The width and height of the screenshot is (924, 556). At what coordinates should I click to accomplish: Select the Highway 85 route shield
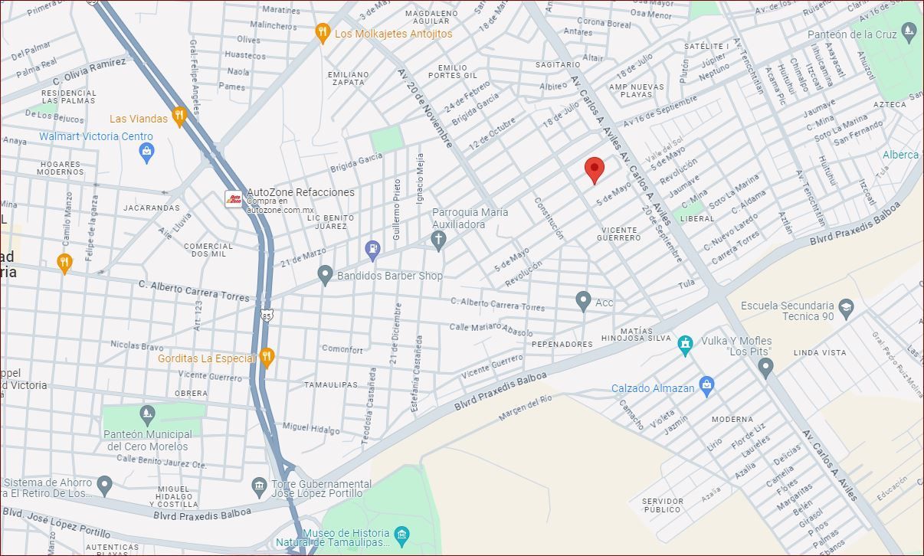coord(266,315)
